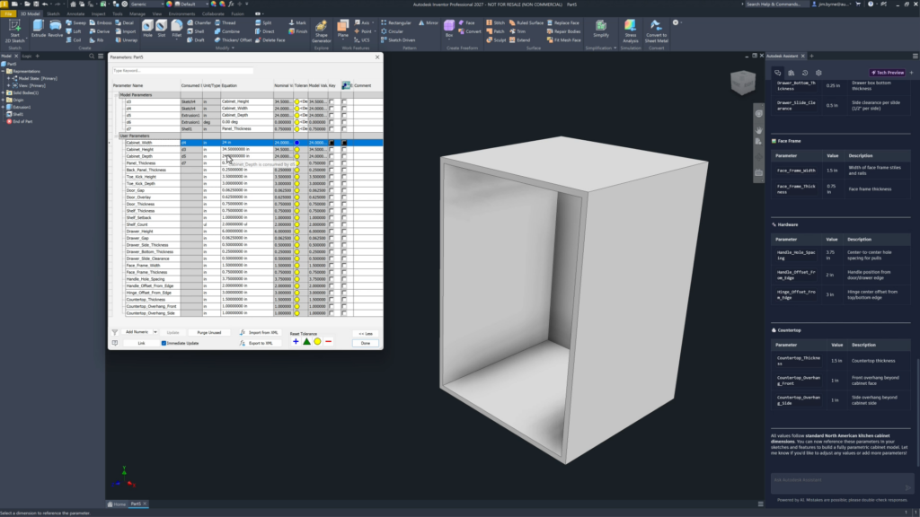Select the Combine tool
The image size is (920, 517).
[227, 31]
